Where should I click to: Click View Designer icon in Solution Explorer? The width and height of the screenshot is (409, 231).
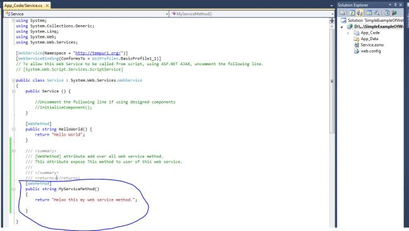click(377, 13)
